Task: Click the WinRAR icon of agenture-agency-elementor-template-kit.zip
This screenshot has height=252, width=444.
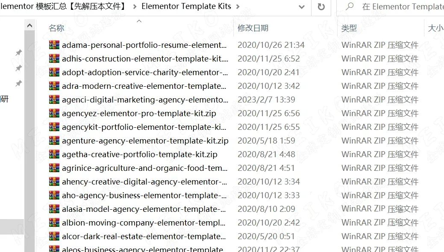Action: 54,141
